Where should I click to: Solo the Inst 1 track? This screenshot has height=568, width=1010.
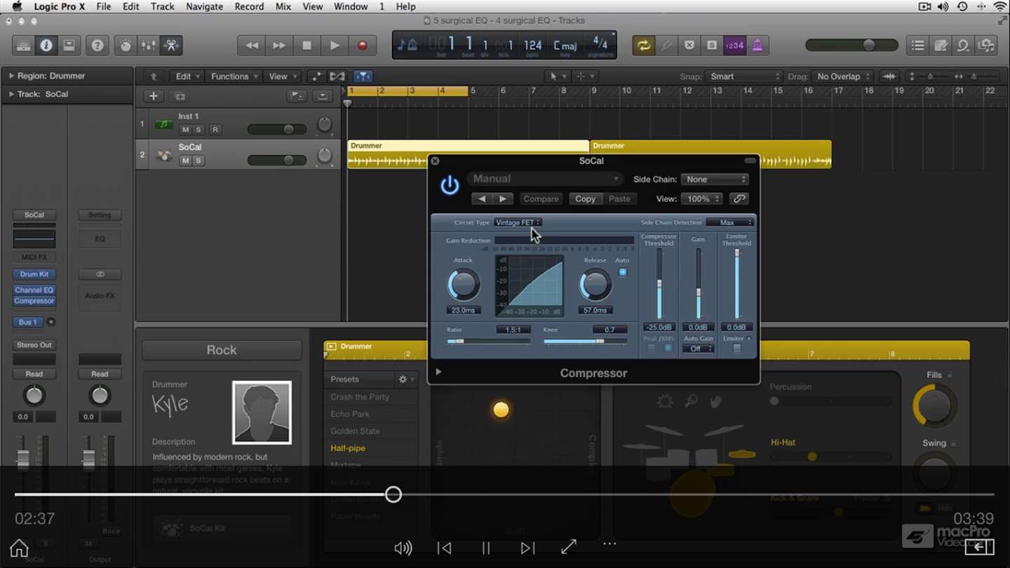(198, 130)
